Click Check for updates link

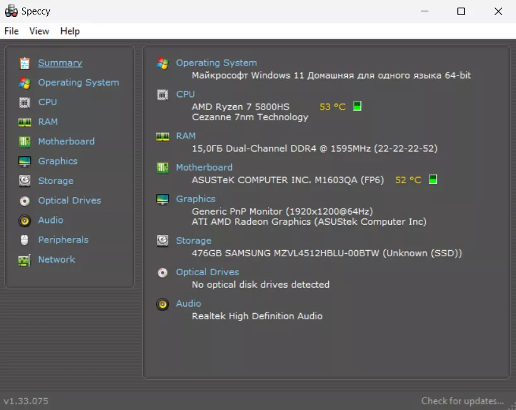click(x=462, y=401)
